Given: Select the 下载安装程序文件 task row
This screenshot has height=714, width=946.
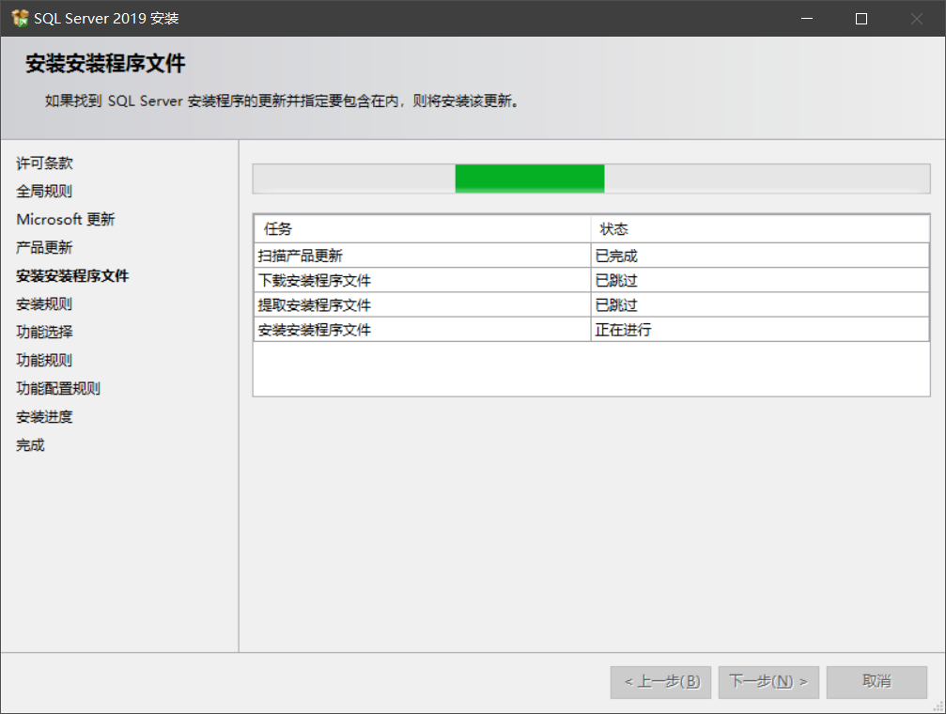Looking at the screenshot, I should [591, 281].
